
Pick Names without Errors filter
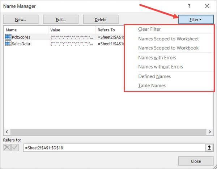[x=161, y=67]
